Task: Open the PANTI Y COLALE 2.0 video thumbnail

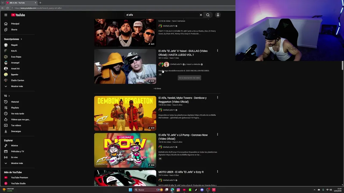Action: [x=125, y=32]
